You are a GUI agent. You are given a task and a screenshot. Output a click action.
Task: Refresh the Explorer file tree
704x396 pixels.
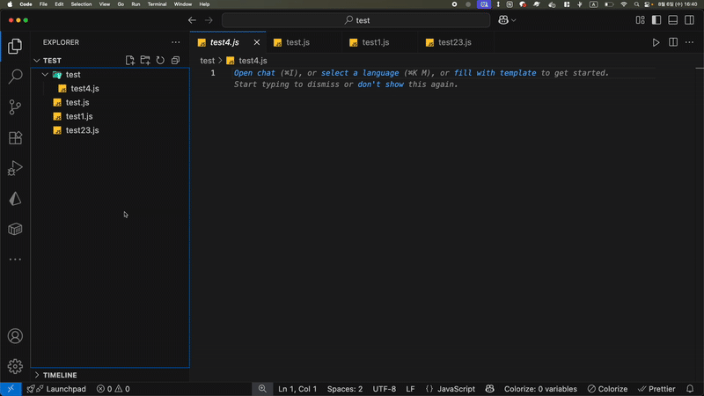click(x=160, y=61)
